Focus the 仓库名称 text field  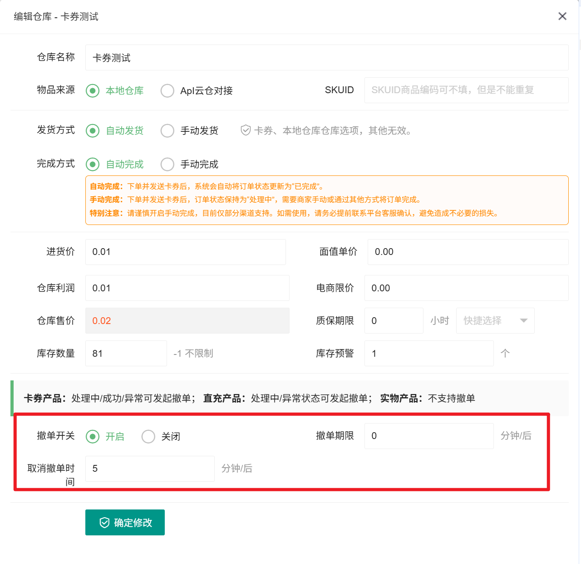326,58
